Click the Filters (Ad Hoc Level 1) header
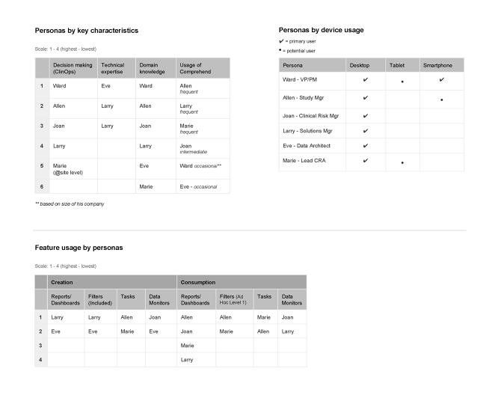 coord(234,299)
